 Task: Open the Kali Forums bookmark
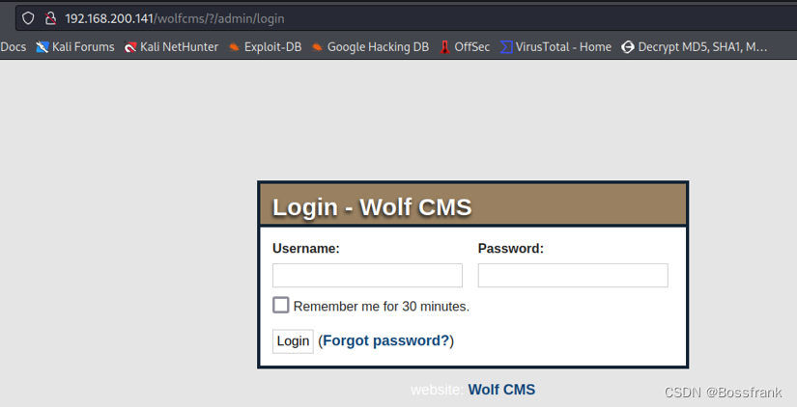click(x=75, y=47)
